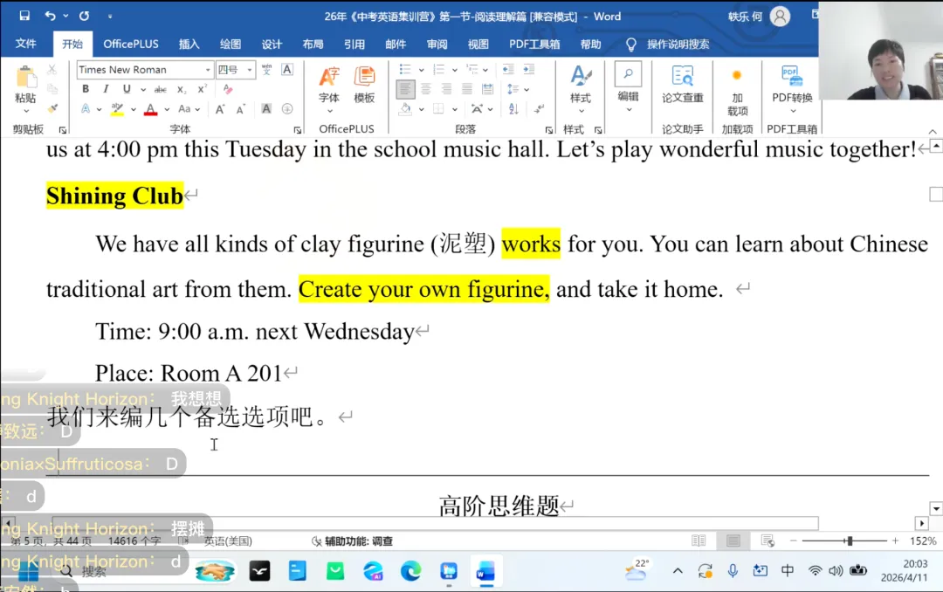Decrease paragraph indent
The height and width of the screenshot is (592, 943).
[508, 69]
